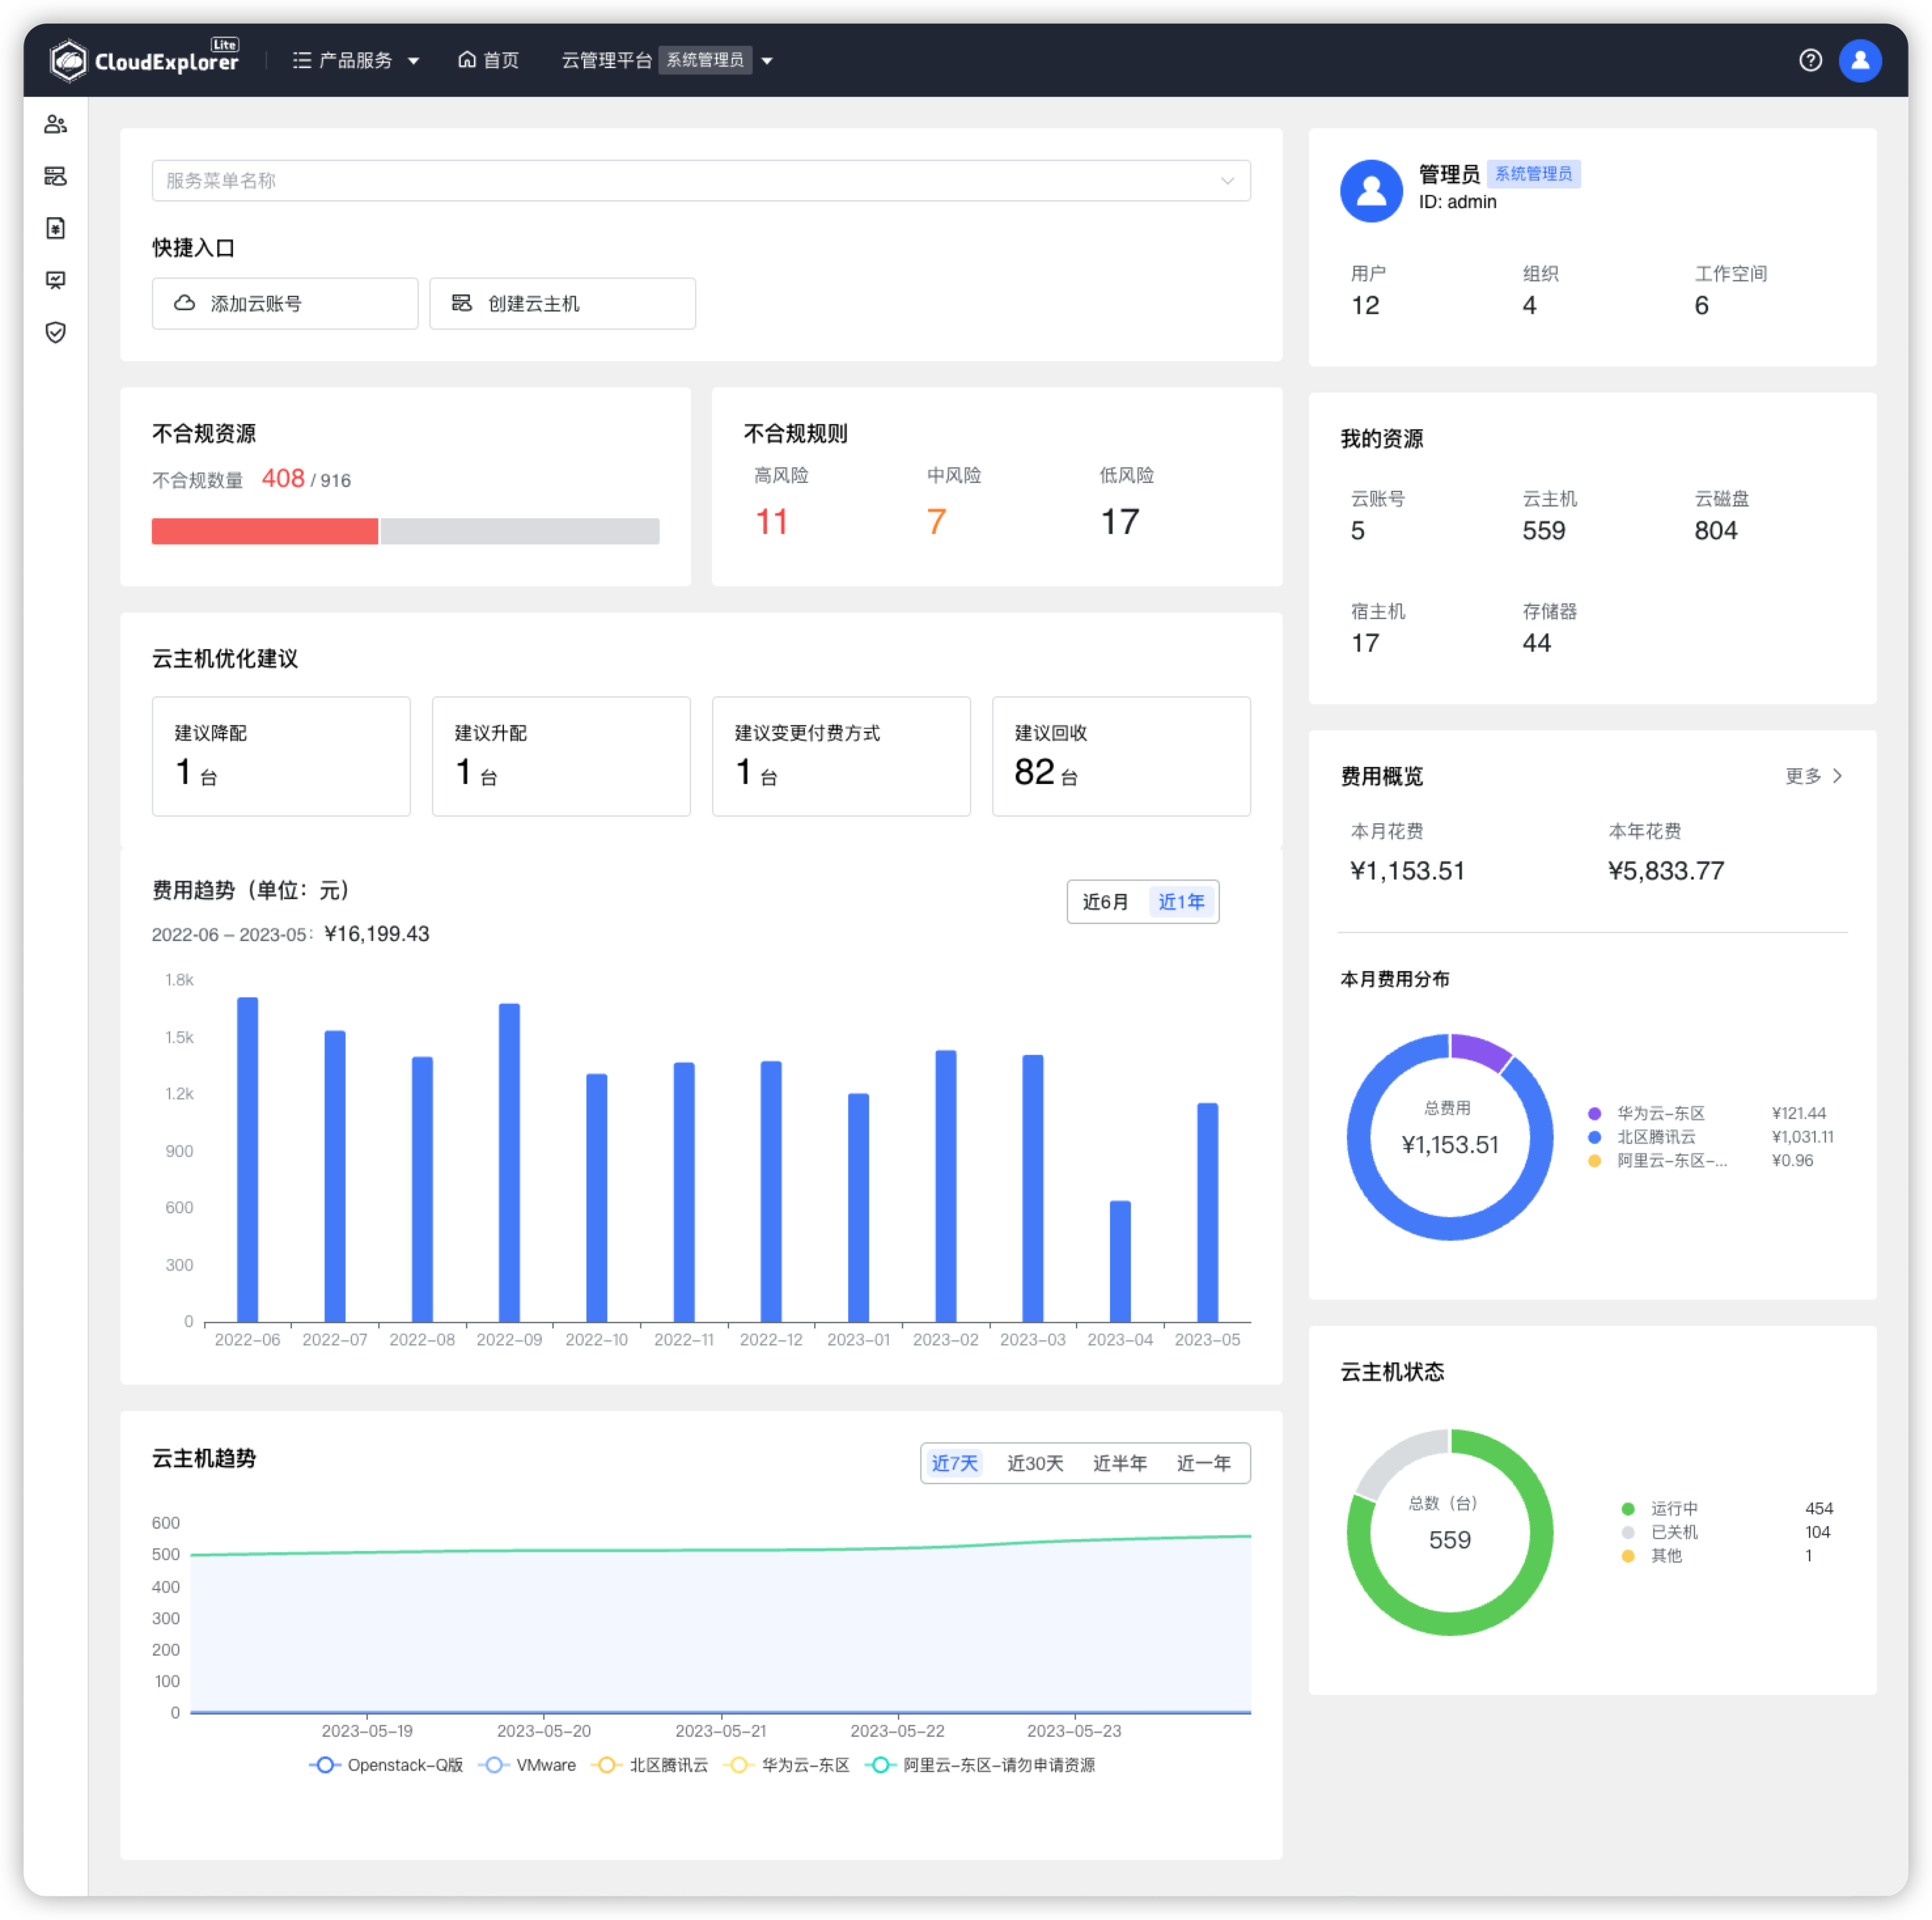Viewport: 1932px width, 1920px height.
Task: Click the 建议回收 82台 recommendation card
Action: [1121, 756]
